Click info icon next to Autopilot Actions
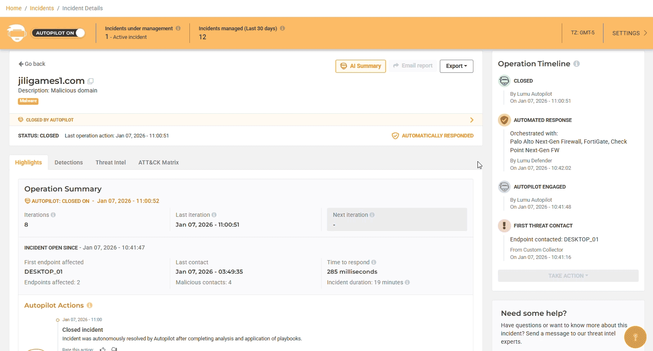Screen dimensions: 653x351 pos(90,305)
